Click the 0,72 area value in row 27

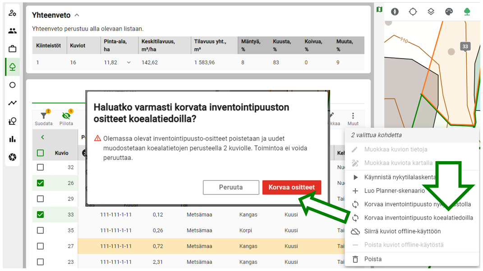tap(158, 246)
